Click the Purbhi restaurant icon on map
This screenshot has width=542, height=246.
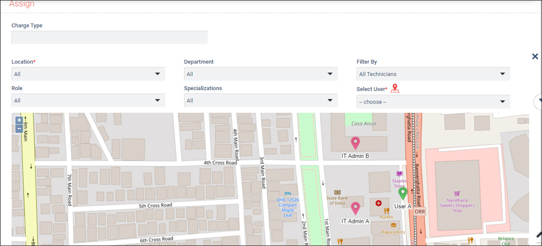coord(386,211)
